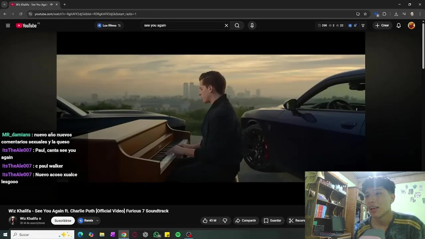Open the blue IQ extension icon in header
The image size is (425, 239).
350,26
